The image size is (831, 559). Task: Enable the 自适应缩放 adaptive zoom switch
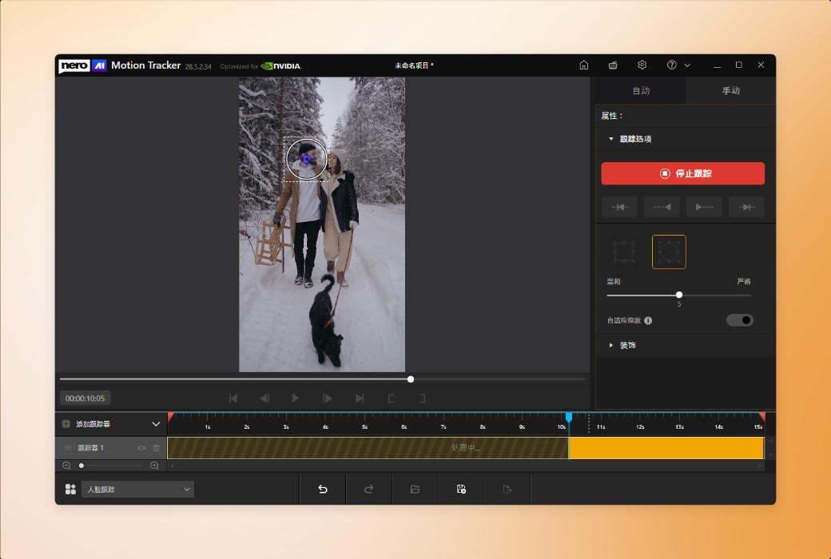coord(740,319)
